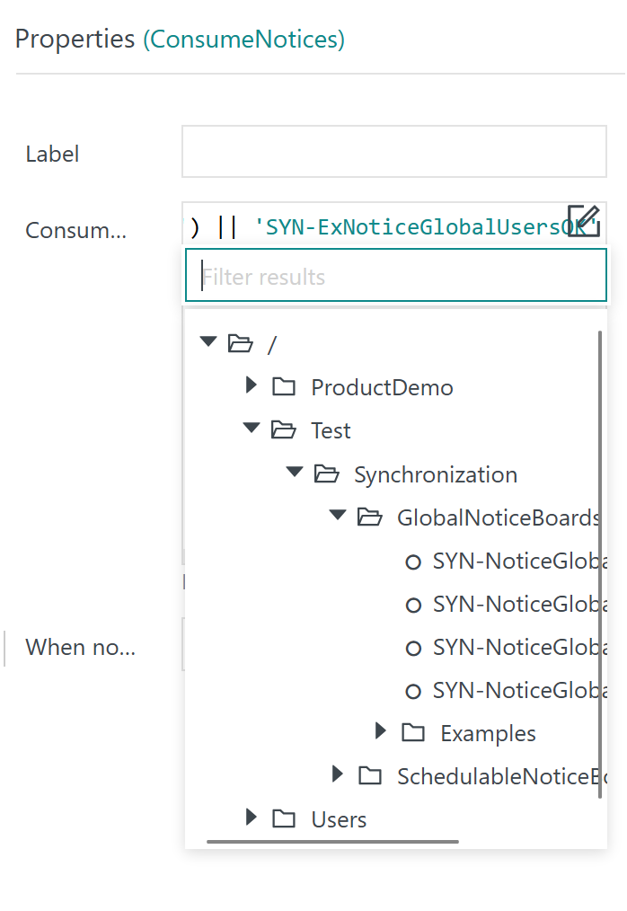The image size is (627, 911).
Task: Open the expression editor icon in Consume field
Action: pos(582,221)
